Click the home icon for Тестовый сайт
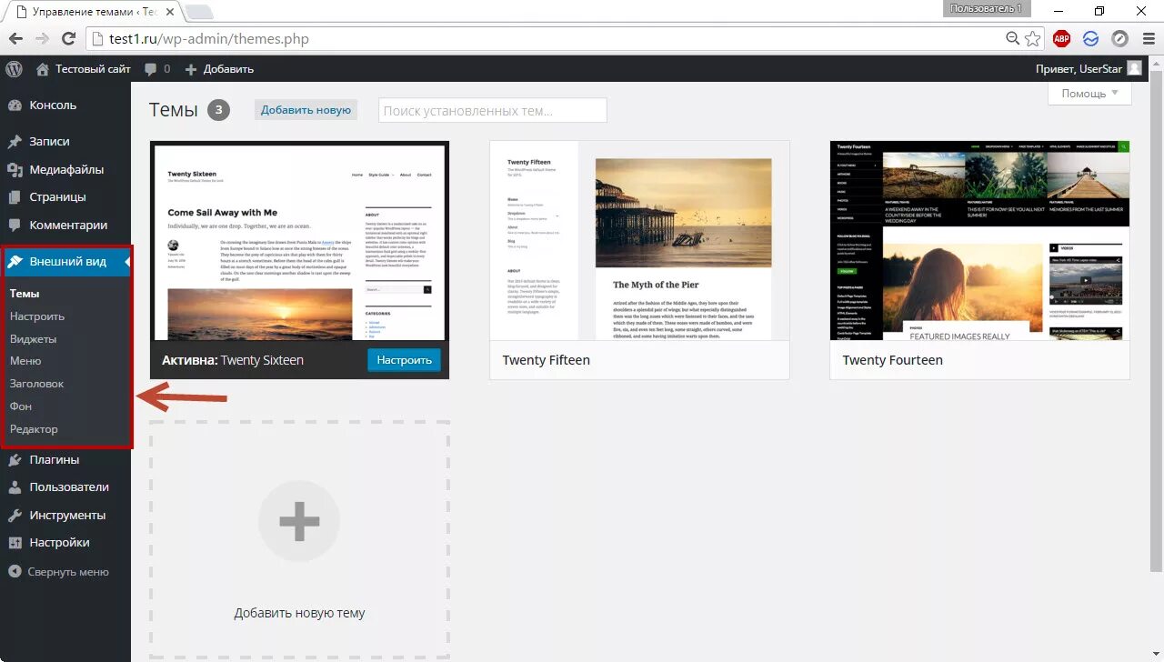This screenshot has height=662, width=1164. point(42,69)
